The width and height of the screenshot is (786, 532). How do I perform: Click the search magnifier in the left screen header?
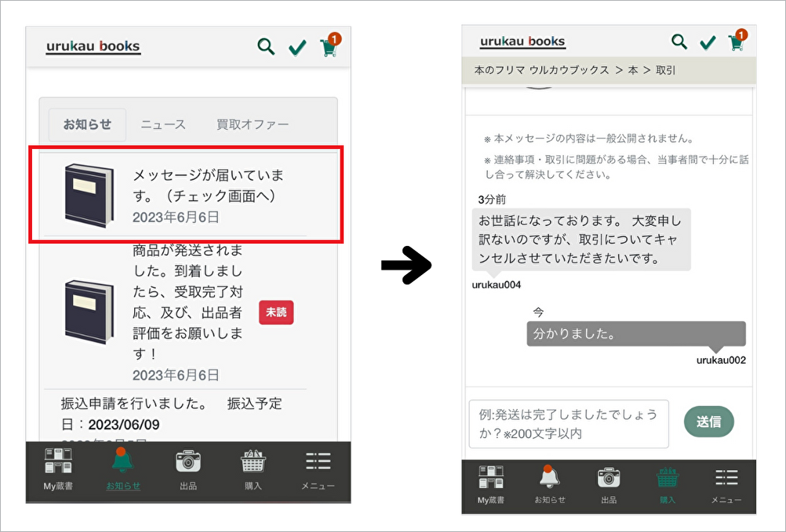[x=267, y=47]
